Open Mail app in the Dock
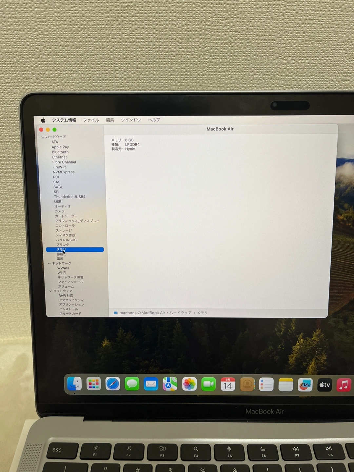This screenshot has width=354, height=472. coord(151,384)
